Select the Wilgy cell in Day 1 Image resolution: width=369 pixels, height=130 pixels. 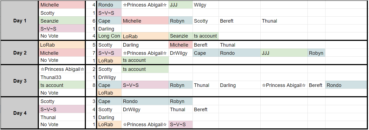(x=206, y=5)
